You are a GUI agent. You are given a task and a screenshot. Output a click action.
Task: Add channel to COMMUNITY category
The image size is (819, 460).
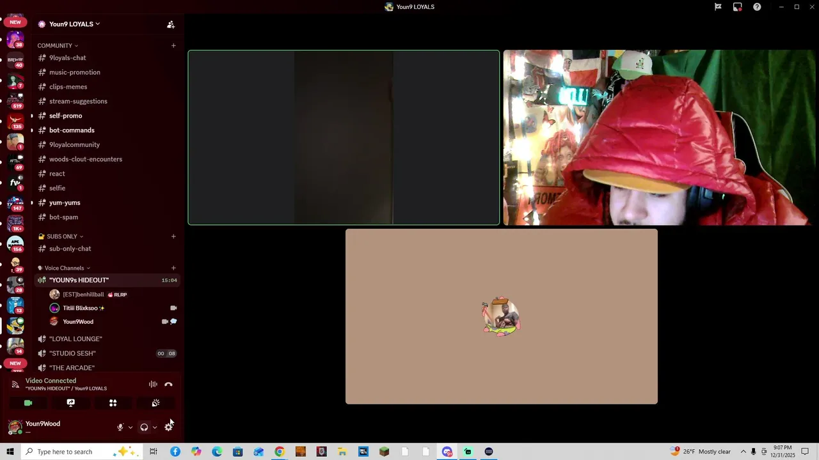[x=173, y=45]
